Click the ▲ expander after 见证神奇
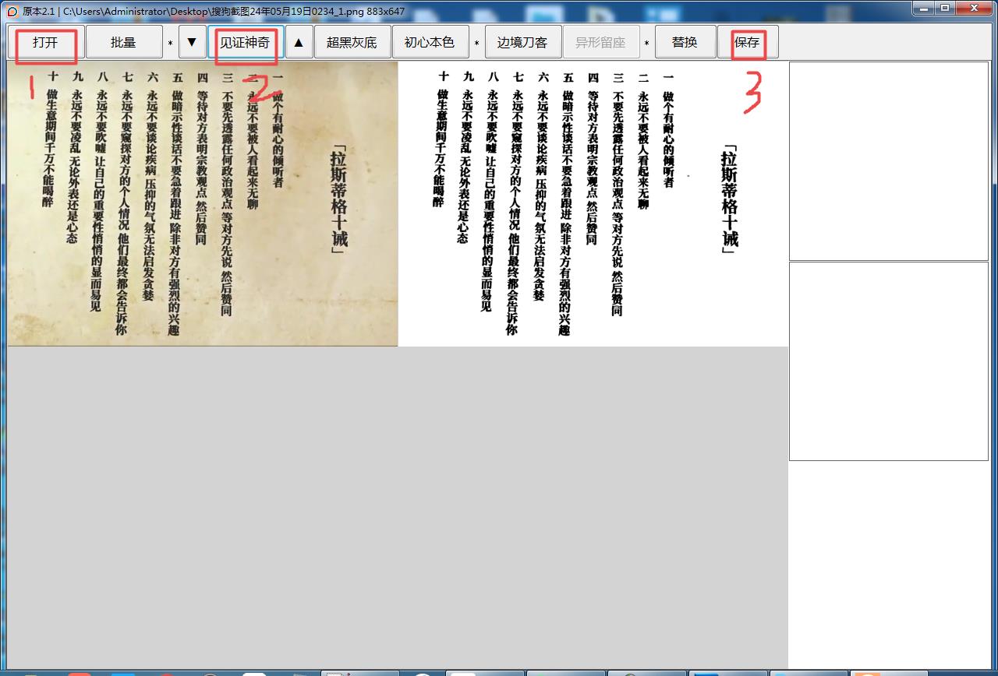The height and width of the screenshot is (676, 998). click(x=299, y=41)
